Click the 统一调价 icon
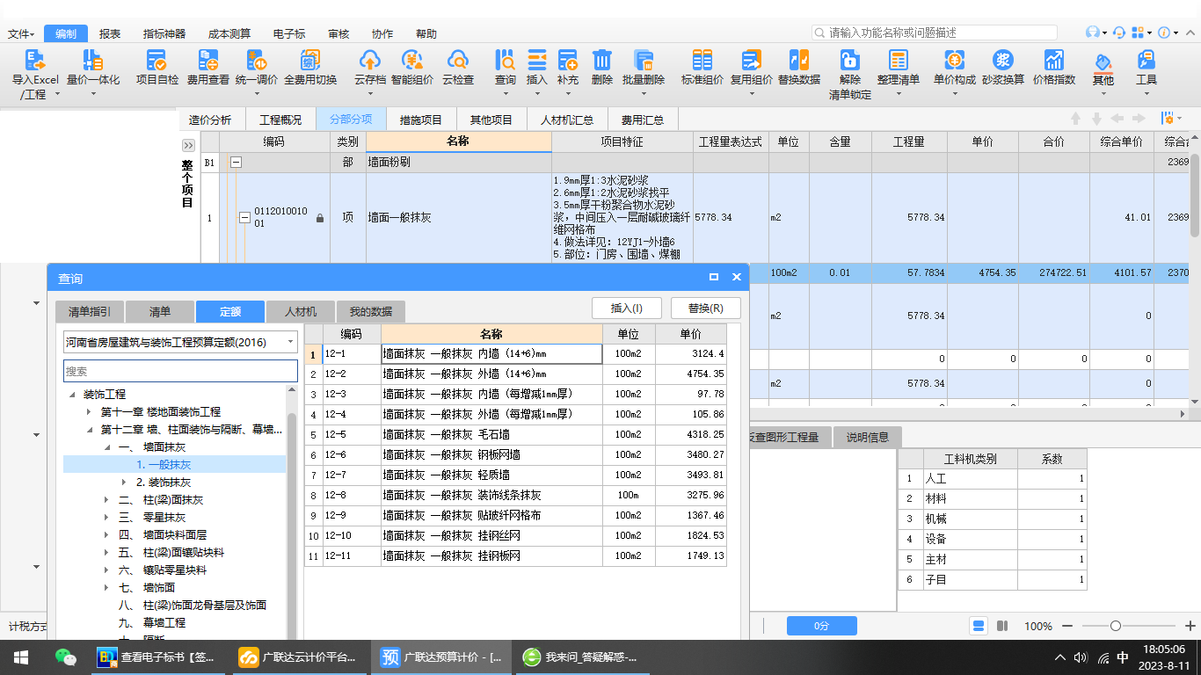The width and height of the screenshot is (1201, 675). [x=257, y=60]
